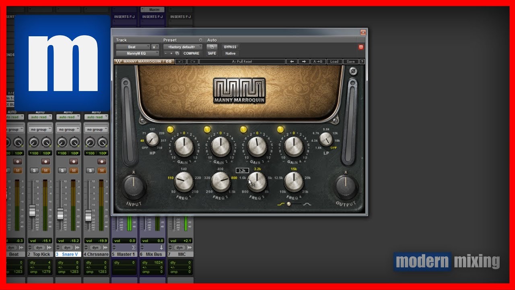Click the phase invert icon in the EQ plugin

(353, 71)
